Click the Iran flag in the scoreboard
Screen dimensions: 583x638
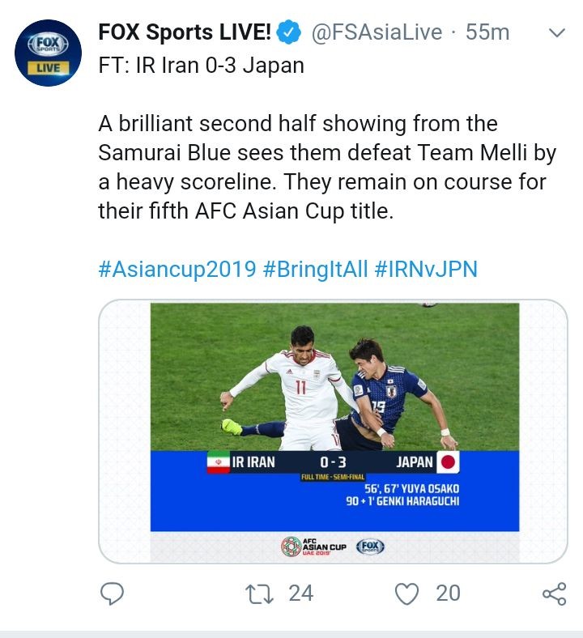219,463
